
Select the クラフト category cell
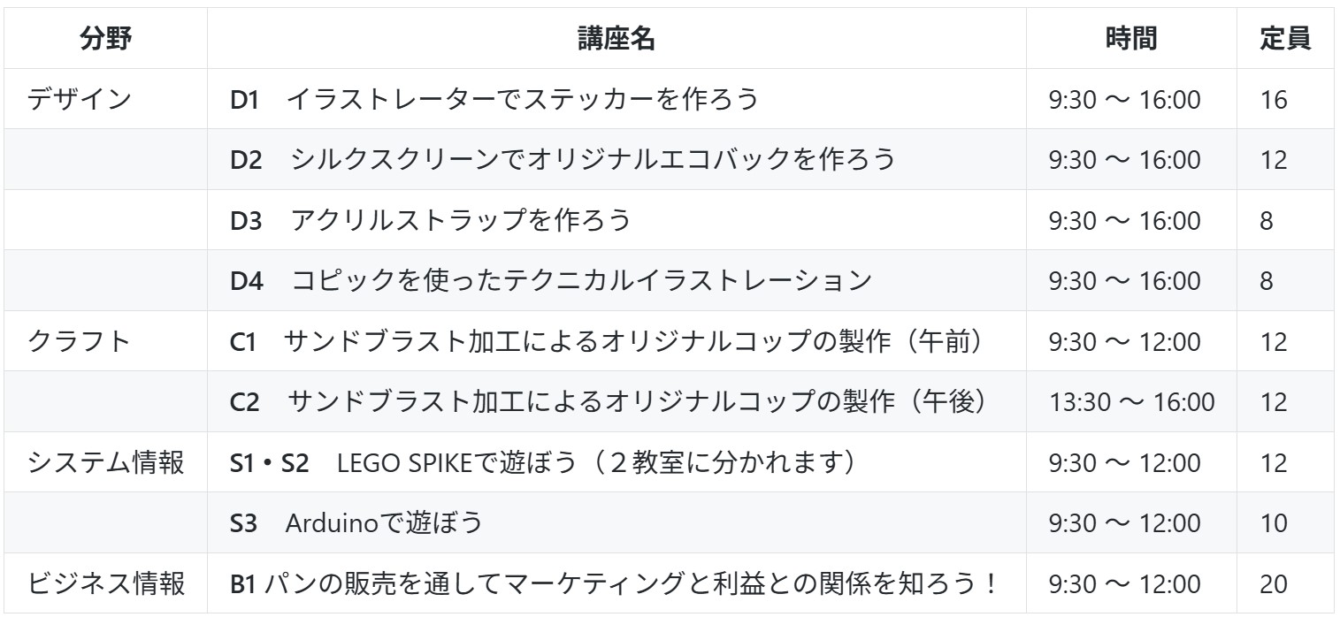[106, 340]
